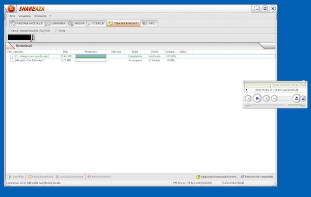Click the completed green progress bar

point(91,56)
